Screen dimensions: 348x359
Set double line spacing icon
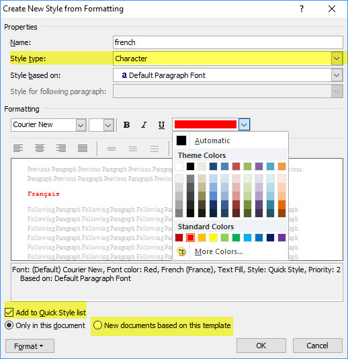(155, 149)
